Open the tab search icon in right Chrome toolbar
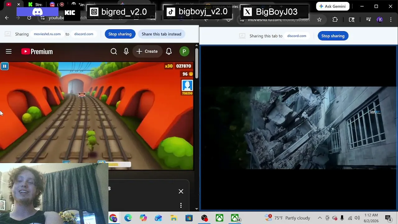The width and height of the screenshot is (398, 224). (352, 20)
